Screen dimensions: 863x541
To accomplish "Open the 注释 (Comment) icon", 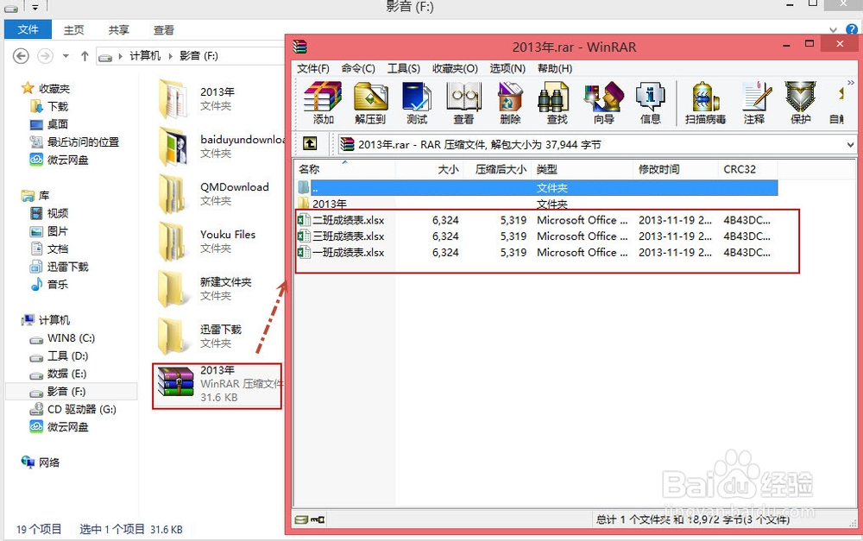I will pyautogui.click(x=755, y=101).
